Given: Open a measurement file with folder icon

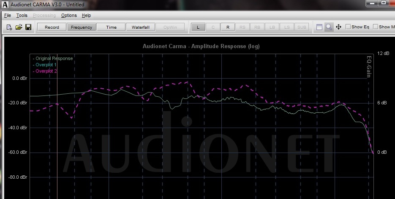Looking at the screenshot, I should [x=19, y=27].
